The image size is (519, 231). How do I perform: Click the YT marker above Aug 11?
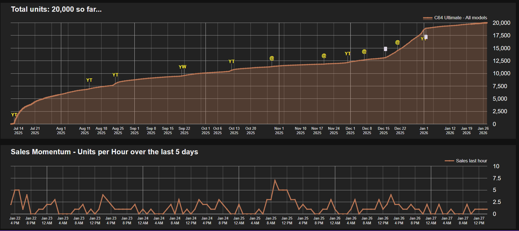pyautogui.click(x=89, y=80)
